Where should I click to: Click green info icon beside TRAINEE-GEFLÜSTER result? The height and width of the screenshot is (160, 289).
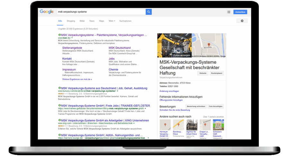pos(59,106)
